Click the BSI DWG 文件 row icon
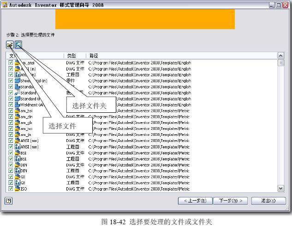Viewport: 292px width, 227px height. coord(18,153)
